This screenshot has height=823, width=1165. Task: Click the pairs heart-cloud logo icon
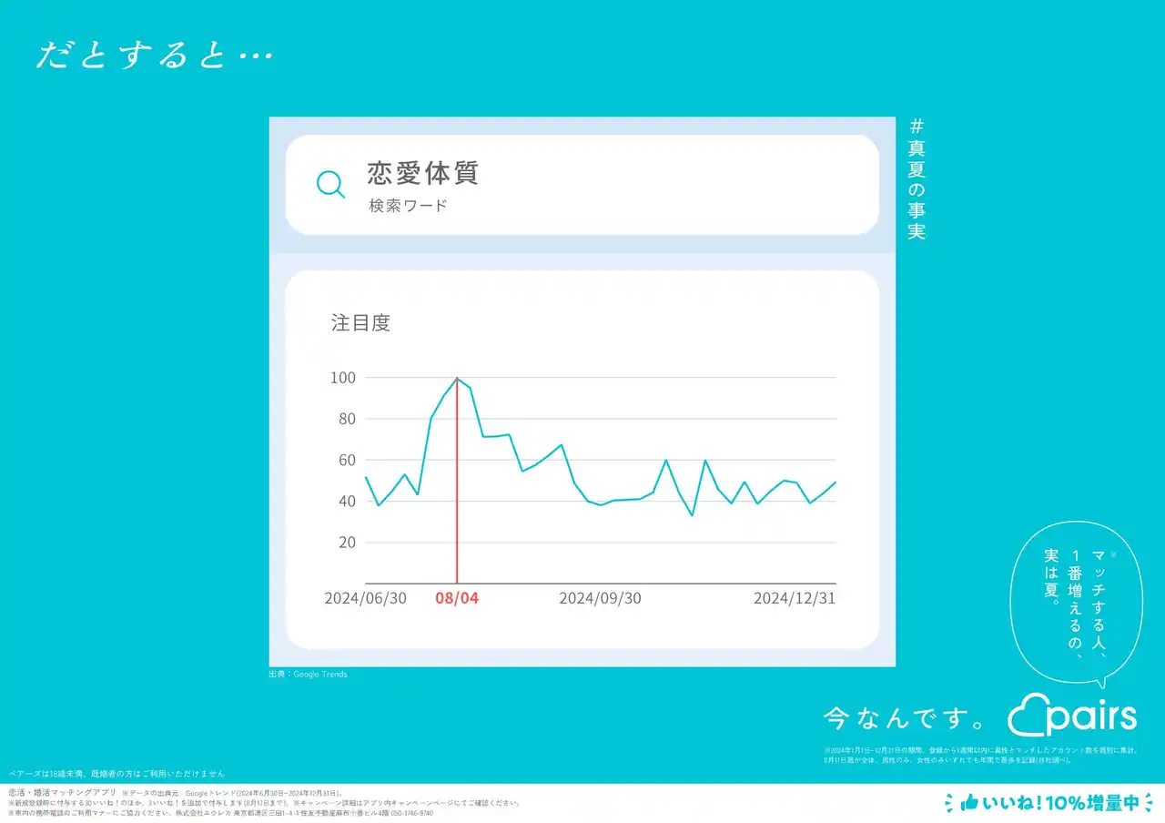pos(1029,716)
